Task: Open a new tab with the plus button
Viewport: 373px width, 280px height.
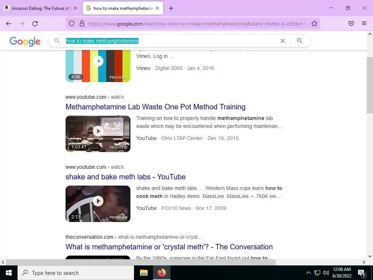Action: coord(171,8)
